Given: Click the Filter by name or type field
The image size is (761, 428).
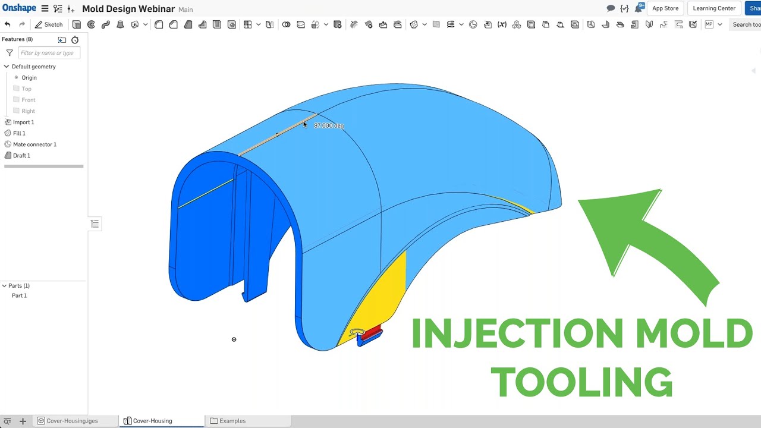Looking at the screenshot, I should [49, 53].
